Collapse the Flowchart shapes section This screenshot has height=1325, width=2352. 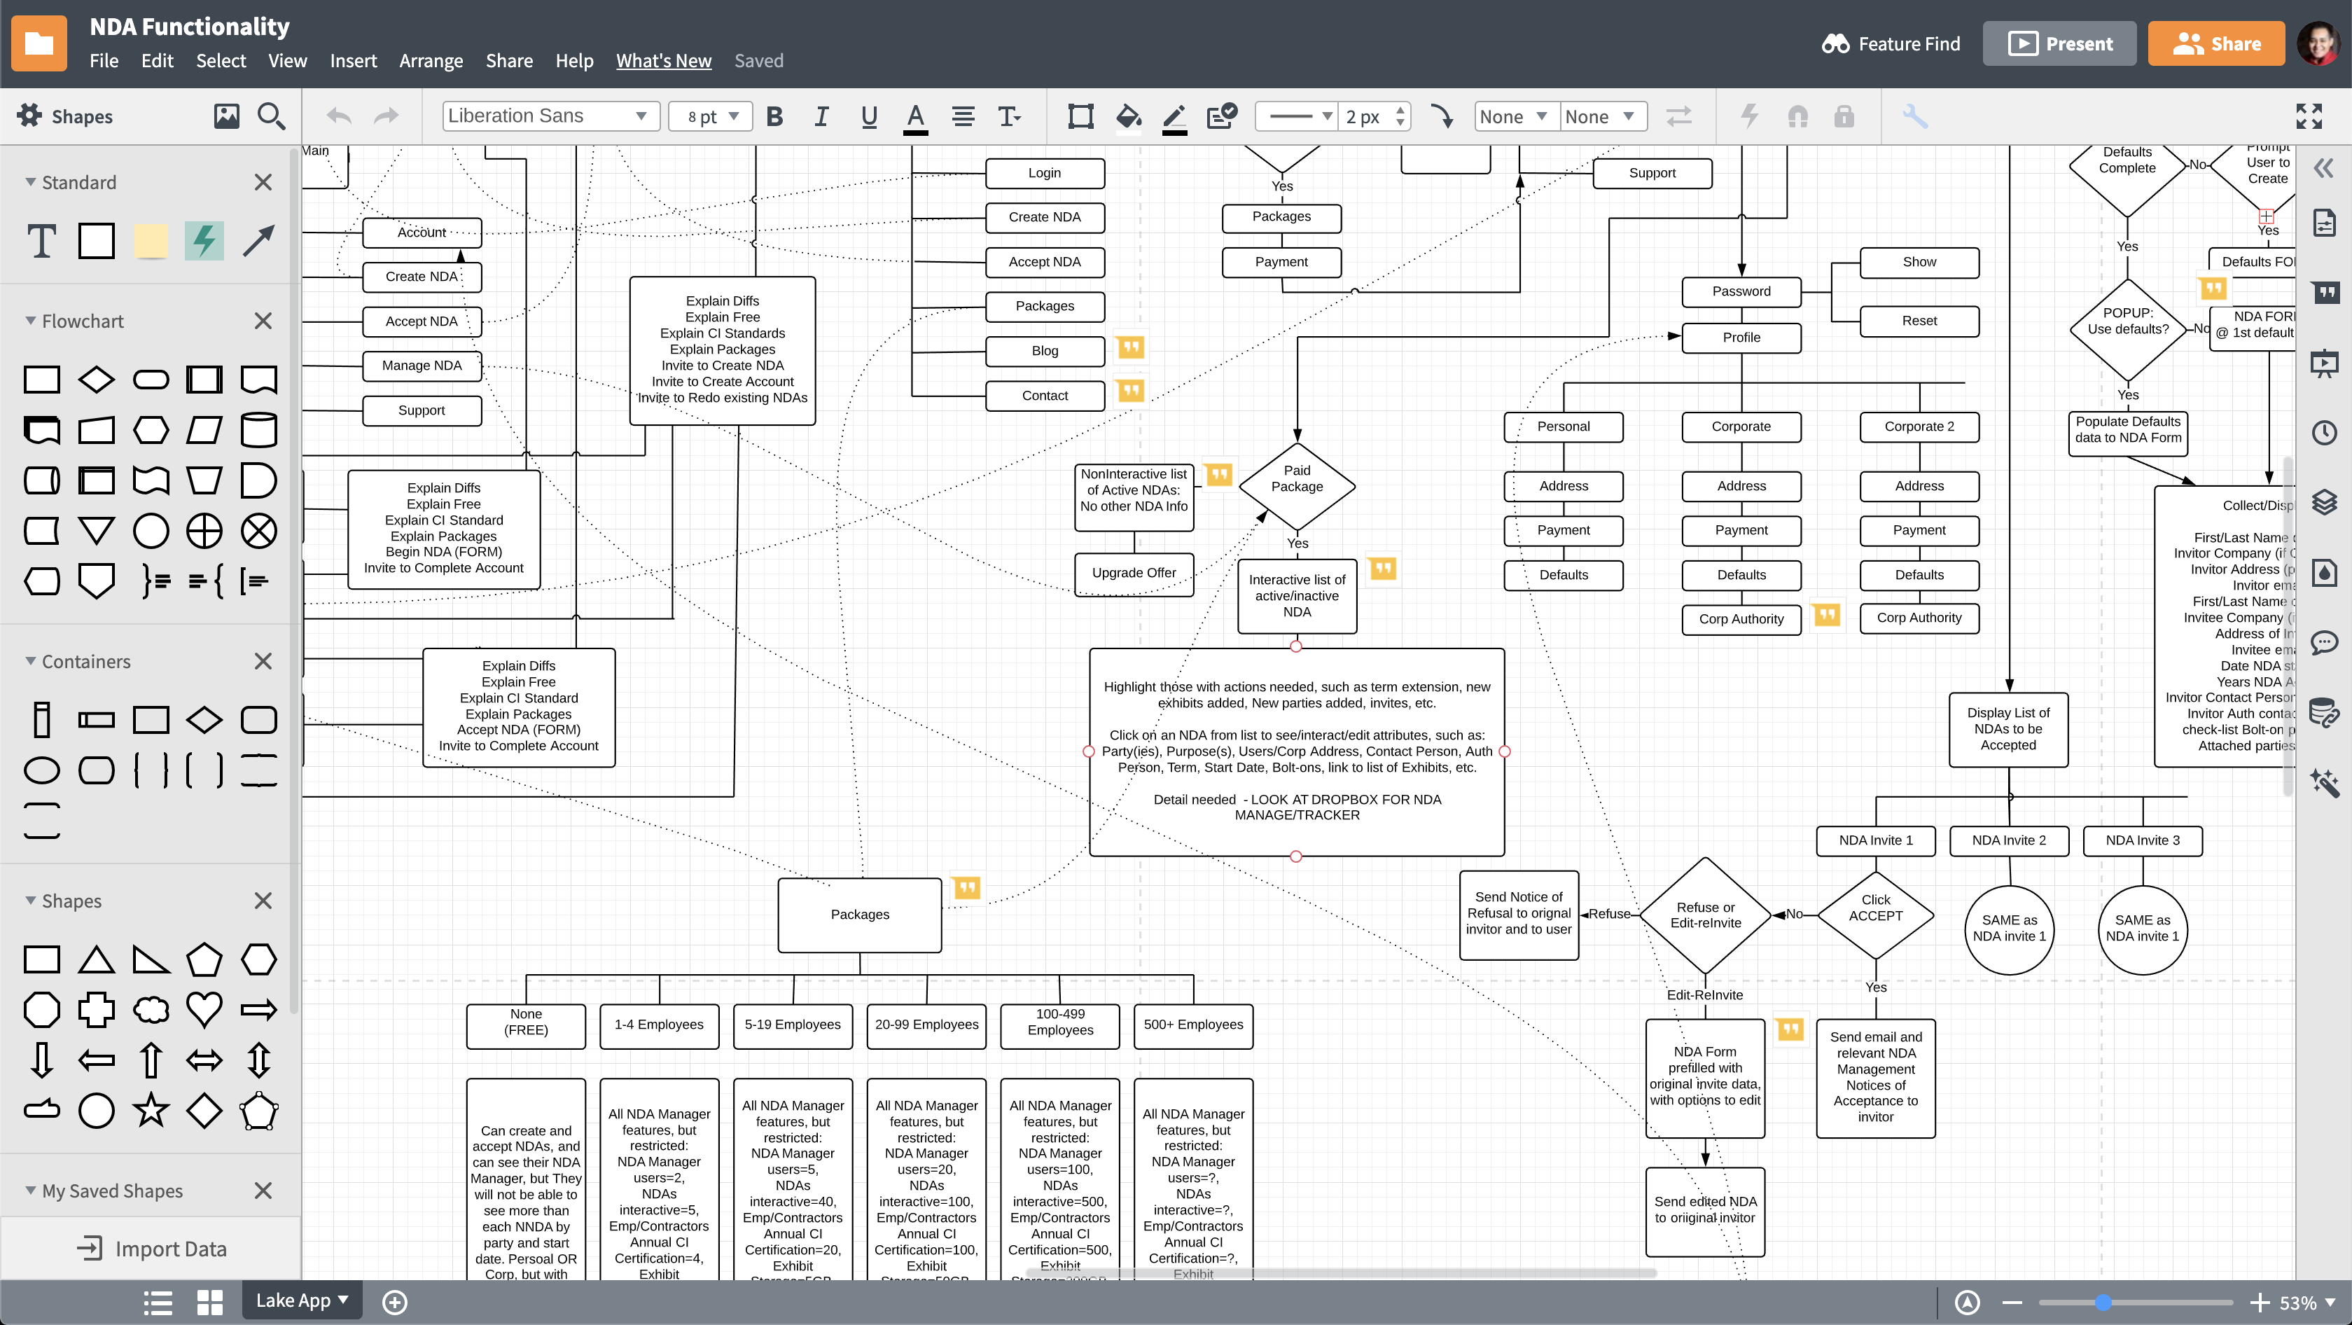[31, 321]
